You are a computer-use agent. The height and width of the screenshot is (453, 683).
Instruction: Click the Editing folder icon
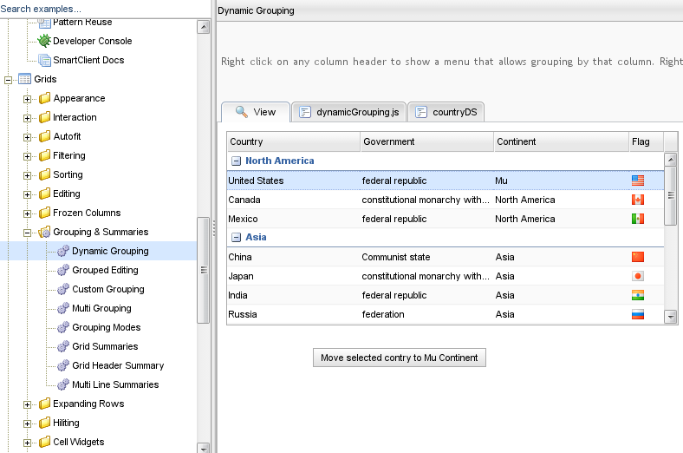coord(44,194)
